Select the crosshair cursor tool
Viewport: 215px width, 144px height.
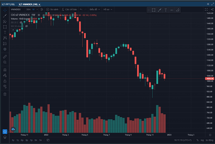[x=5, y=9]
